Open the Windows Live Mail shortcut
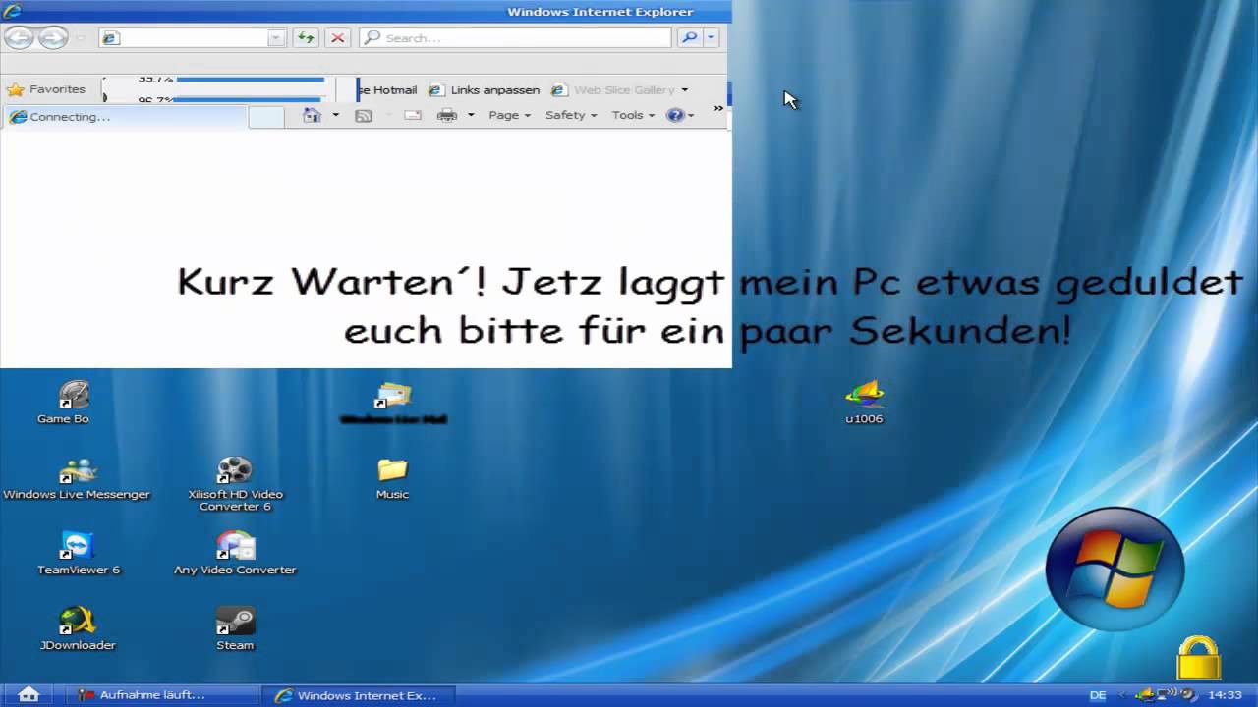The height and width of the screenshot is (707, 1258). tap(393, 404)
